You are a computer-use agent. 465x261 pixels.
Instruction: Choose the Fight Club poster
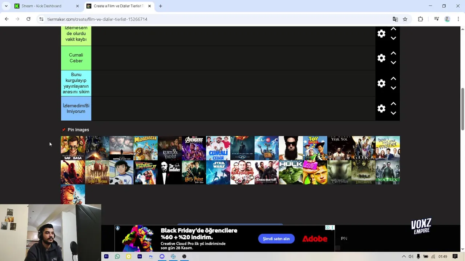pos(315,172)
